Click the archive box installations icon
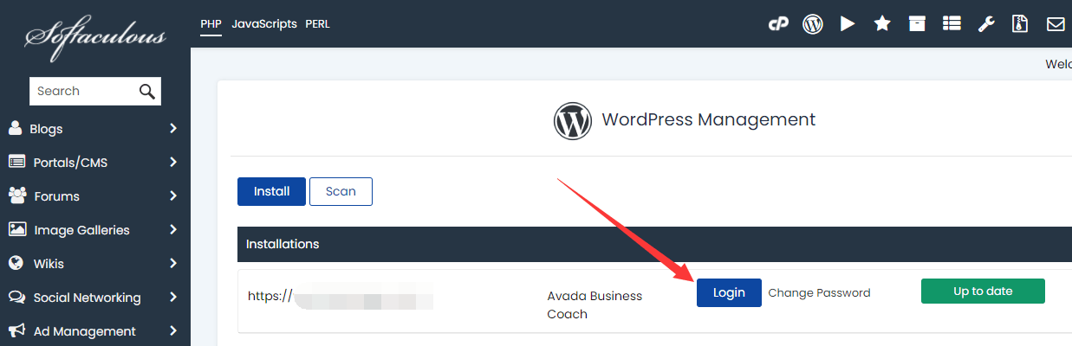 point(917,24)
